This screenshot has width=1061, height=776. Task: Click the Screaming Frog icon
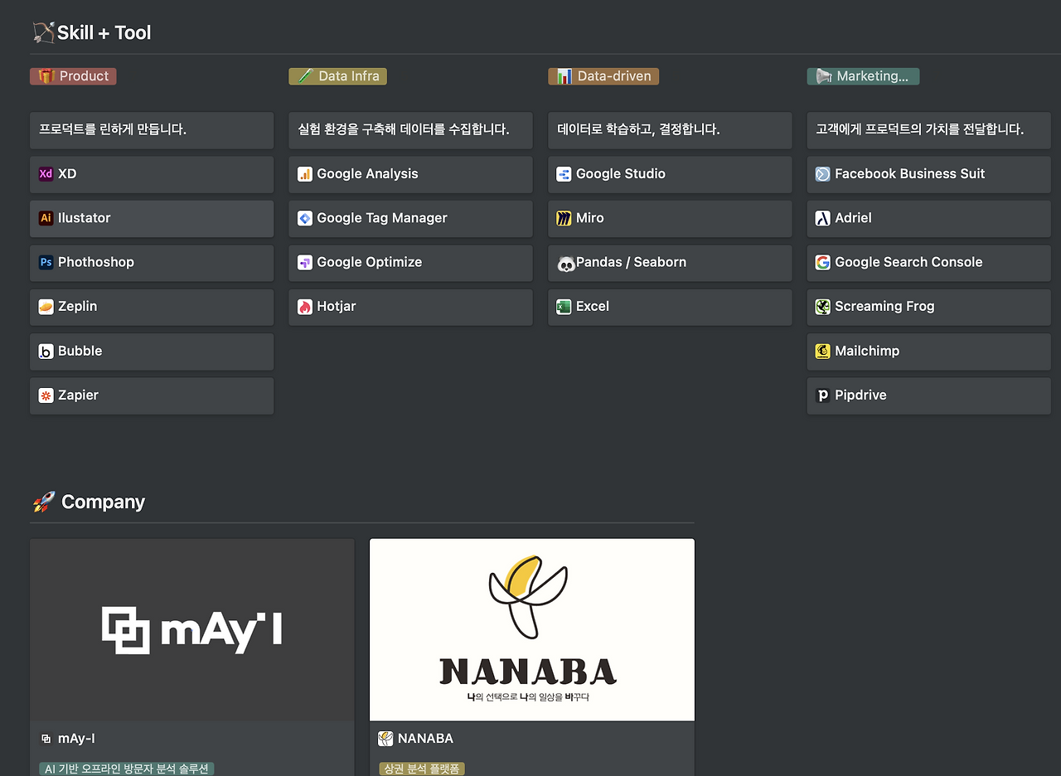coord(823,307)
